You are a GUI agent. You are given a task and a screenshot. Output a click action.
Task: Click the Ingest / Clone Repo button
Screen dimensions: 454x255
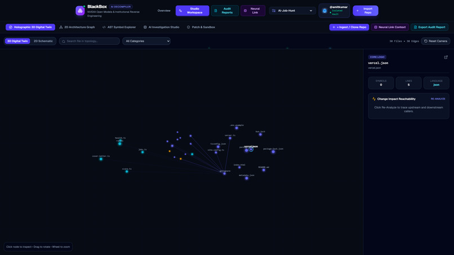tap(349, 27)
